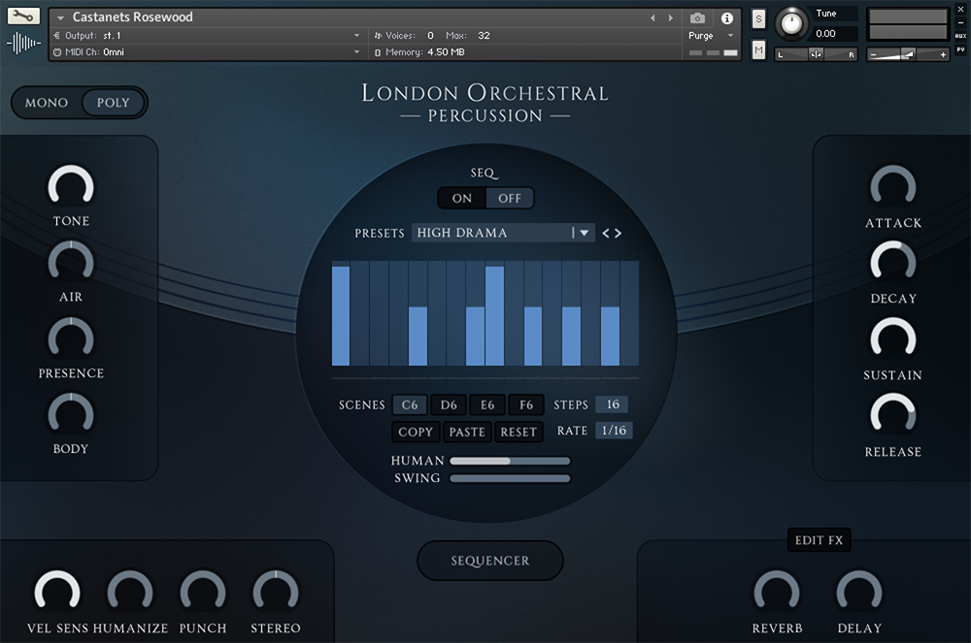Solo the instrument with S button
Image resolution: width=971 pixels, height=643 pixels.
(758, 19)
